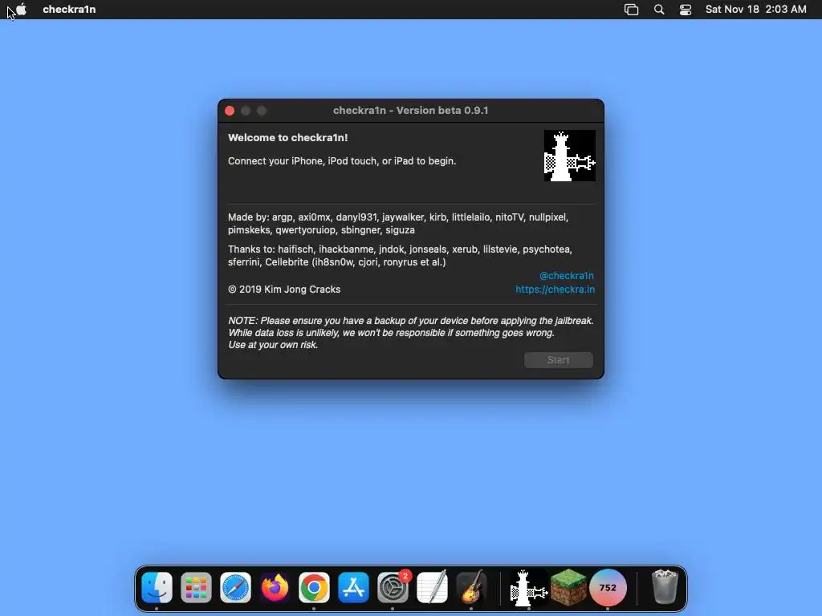Viewport: 822px width, 616px height.
Task: Click the "© 2019 Kim Jong Cracks" text
Action: pyautogui.click(x=284, y=289)
